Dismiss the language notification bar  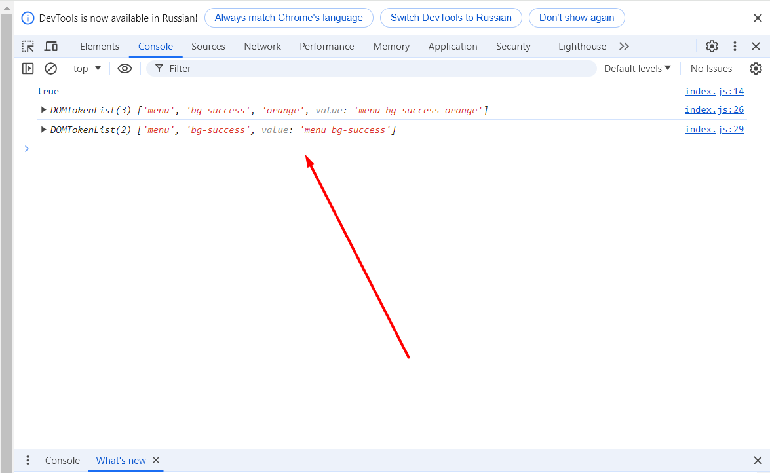tap(758, 18)
